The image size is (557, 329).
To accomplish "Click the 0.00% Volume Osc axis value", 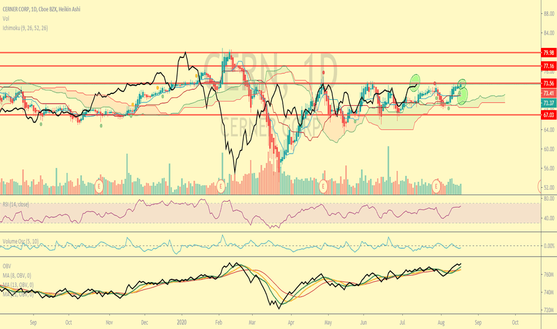I will 549,246.
